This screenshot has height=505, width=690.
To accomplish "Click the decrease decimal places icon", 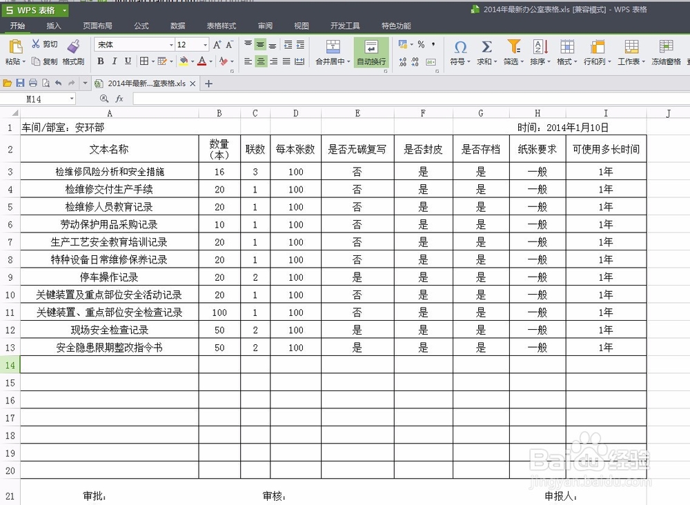I will click(415, 62).
